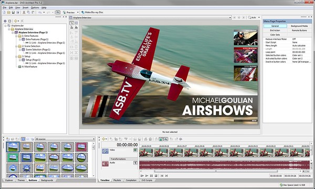Viewport: 315px width, 189px height.
Task: Open the View menu
Action: pos(18,8)
